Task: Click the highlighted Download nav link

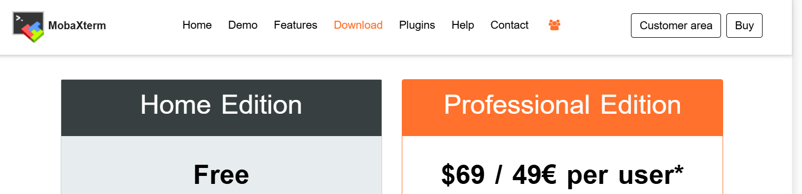Action: [x=358, y=25]
